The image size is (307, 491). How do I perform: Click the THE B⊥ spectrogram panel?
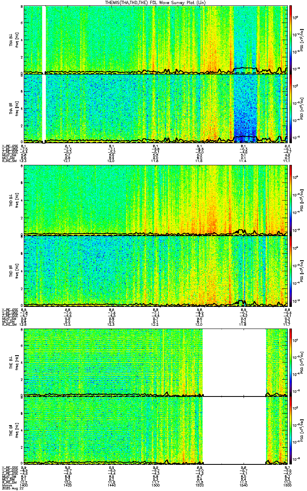(x=156, y=362)
